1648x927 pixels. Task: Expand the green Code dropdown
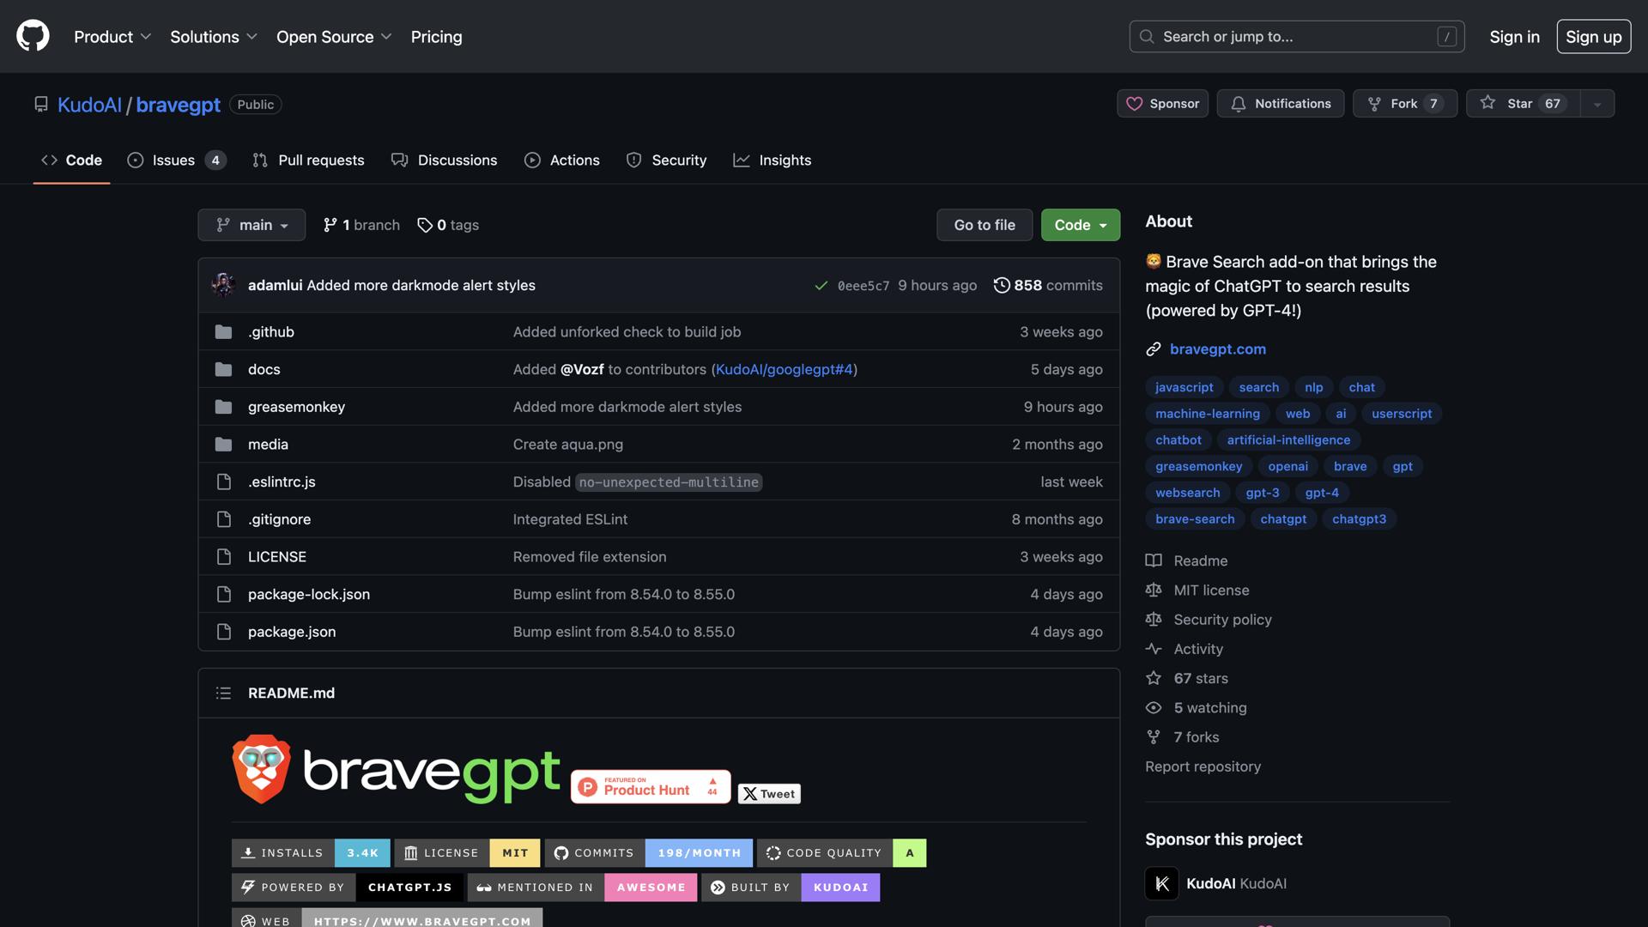(x=1080, y=225)
